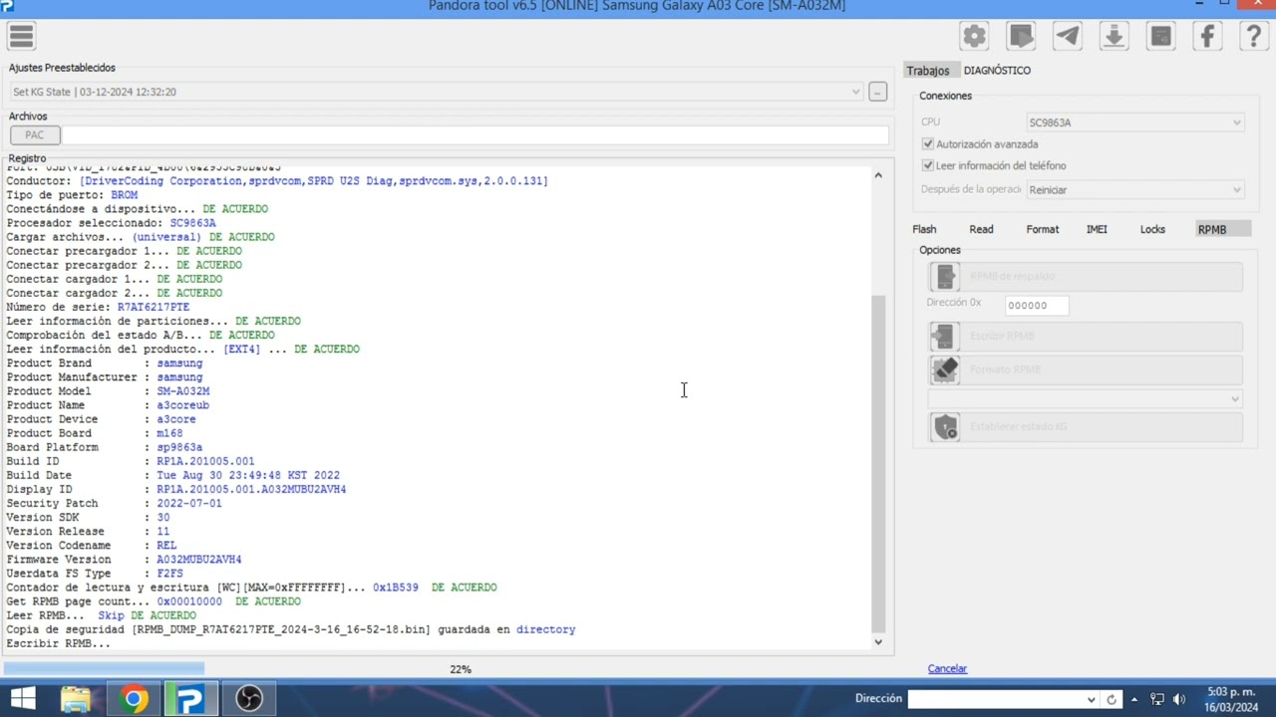Screen dimensions: 1276x717
Task: Toggle Autorización avanzada checkbox
Action: pyautogui.click(x=928, y=144)
